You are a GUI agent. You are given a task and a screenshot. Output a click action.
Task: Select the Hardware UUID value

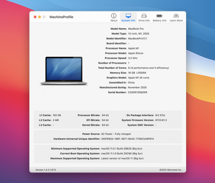pyautogui.click(x=127, y=139)
